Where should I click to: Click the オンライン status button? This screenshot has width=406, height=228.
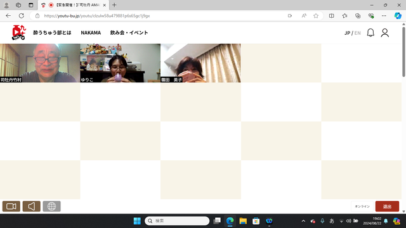pos(362,206)
